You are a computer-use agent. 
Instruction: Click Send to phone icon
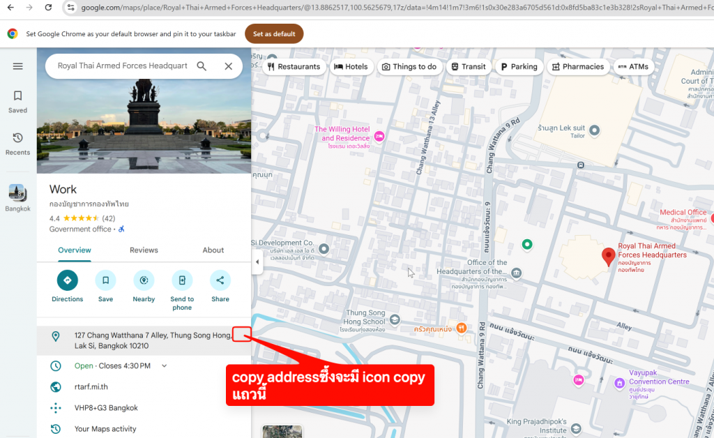(x=182, y=280)
